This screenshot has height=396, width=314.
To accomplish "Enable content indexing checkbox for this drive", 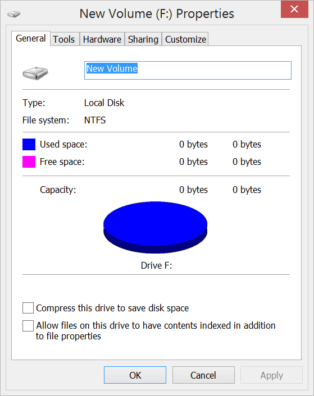I will pos(28,325).
